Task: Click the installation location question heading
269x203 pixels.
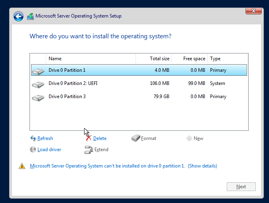Action: [100, 36]
